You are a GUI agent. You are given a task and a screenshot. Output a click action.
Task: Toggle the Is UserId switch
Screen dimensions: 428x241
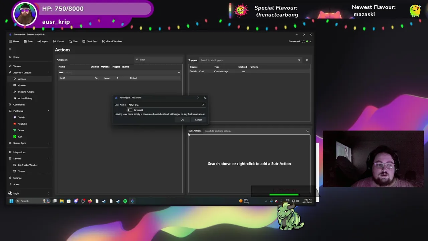129,110
